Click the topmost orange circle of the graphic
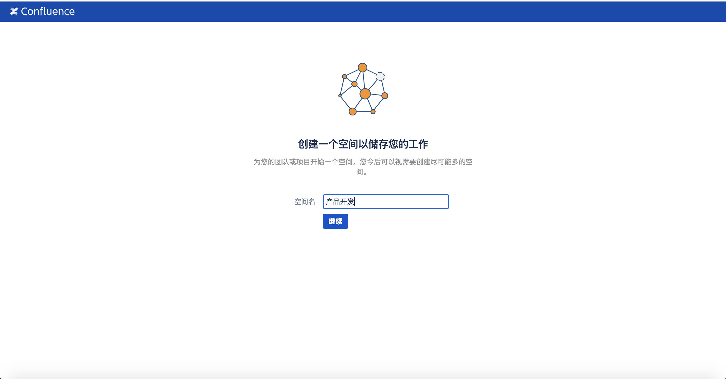Viewport: 726px width, 379px height. point(362,68)
